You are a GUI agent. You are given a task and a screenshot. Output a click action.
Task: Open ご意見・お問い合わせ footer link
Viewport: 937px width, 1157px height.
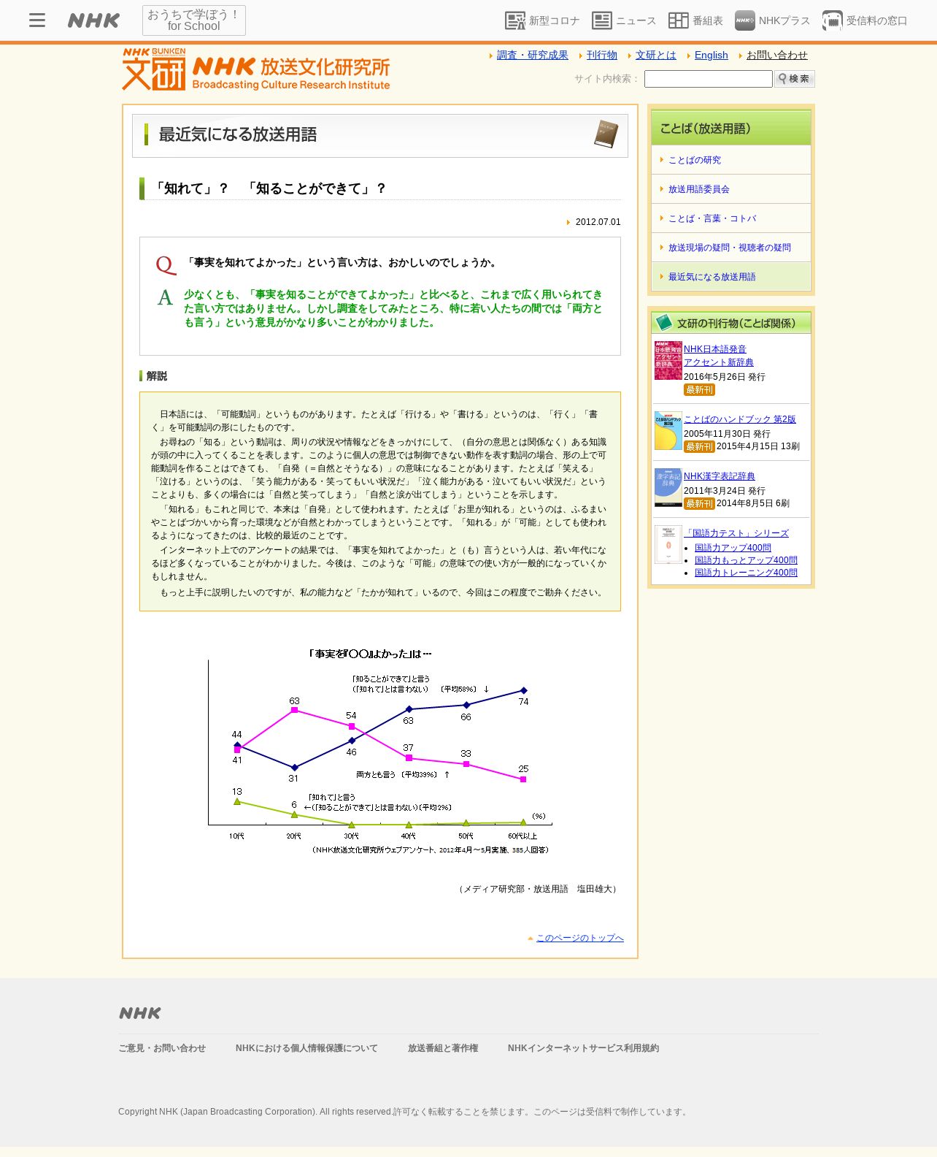pyautogui.click(x=162, y=1048)
